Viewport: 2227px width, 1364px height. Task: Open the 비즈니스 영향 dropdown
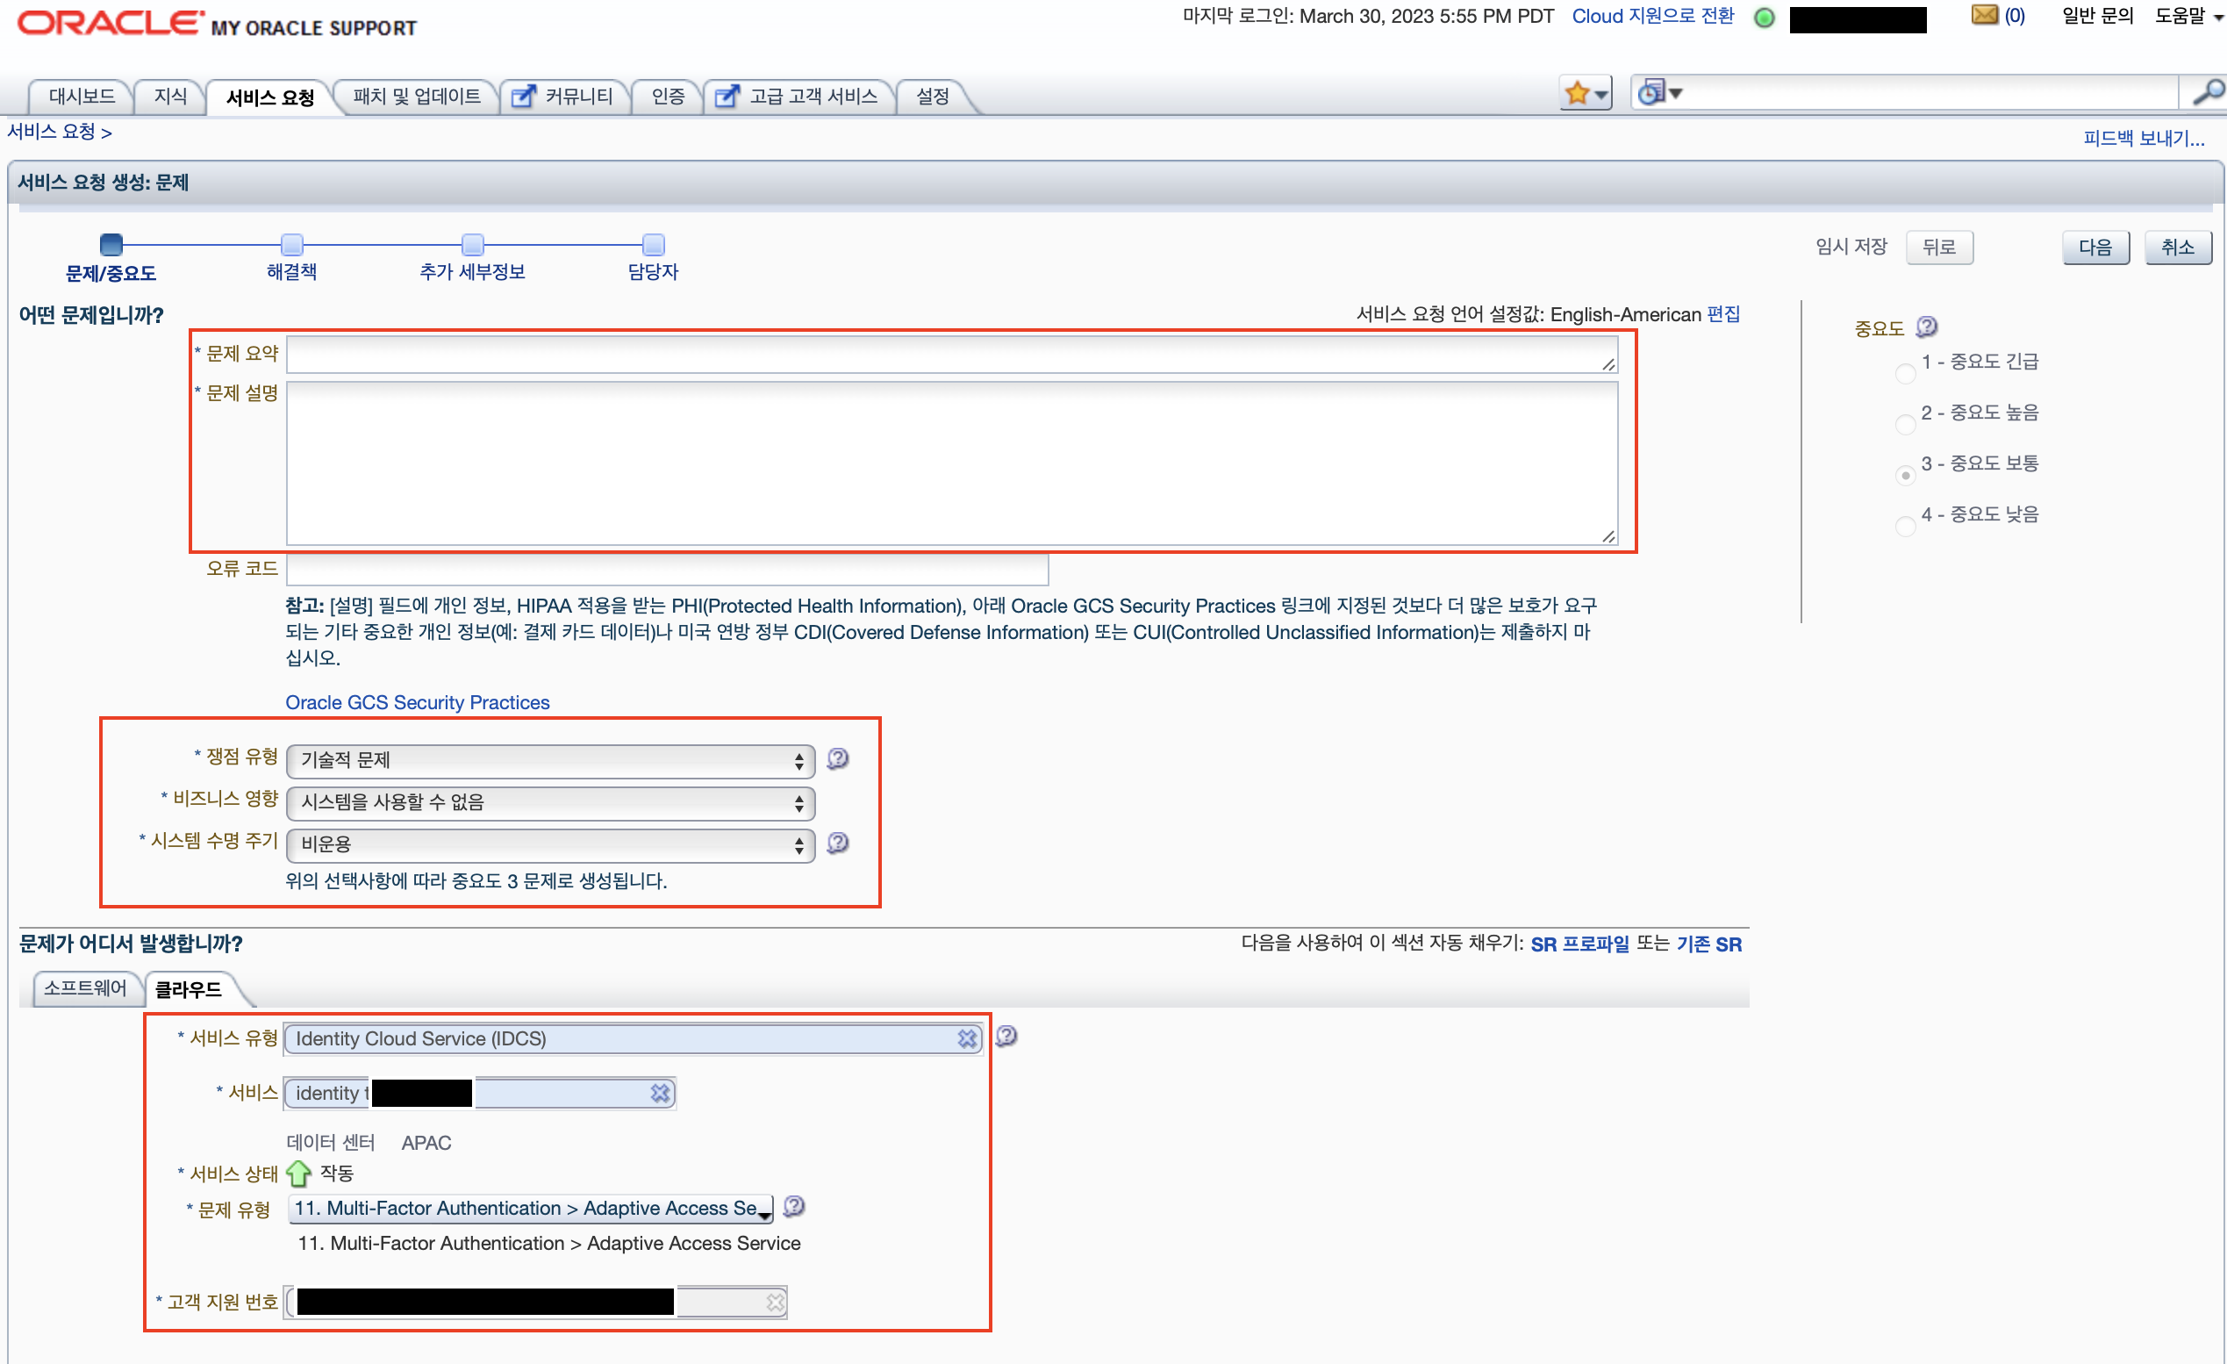point(549,802)
